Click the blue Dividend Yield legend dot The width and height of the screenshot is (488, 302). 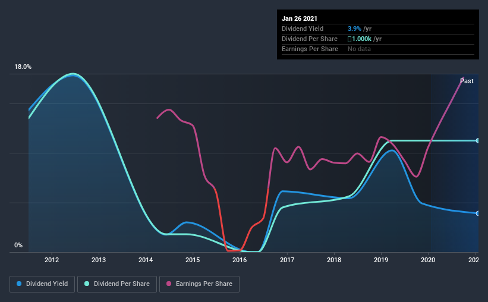[19, 284]
